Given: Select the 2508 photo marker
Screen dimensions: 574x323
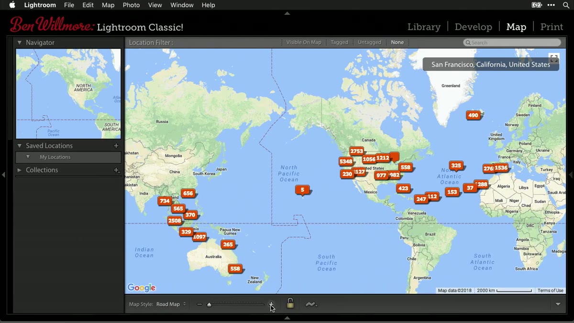Looking at the screenshot, I should point(175,221).
